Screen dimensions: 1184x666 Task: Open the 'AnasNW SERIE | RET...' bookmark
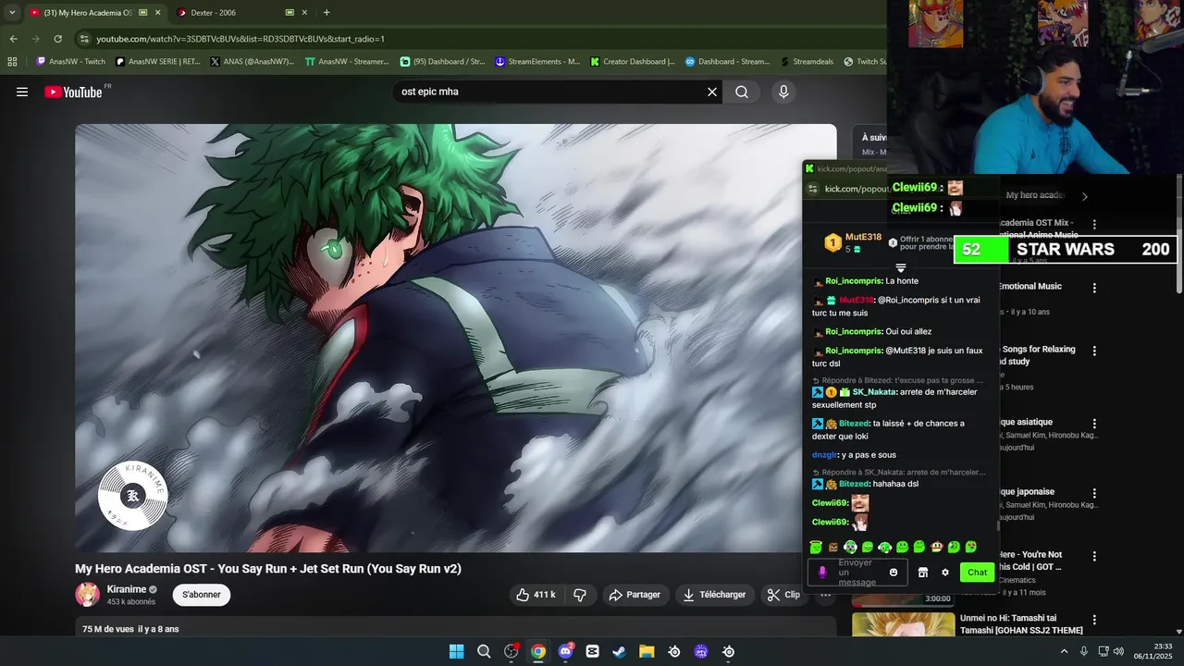click(x=158, y=62)
